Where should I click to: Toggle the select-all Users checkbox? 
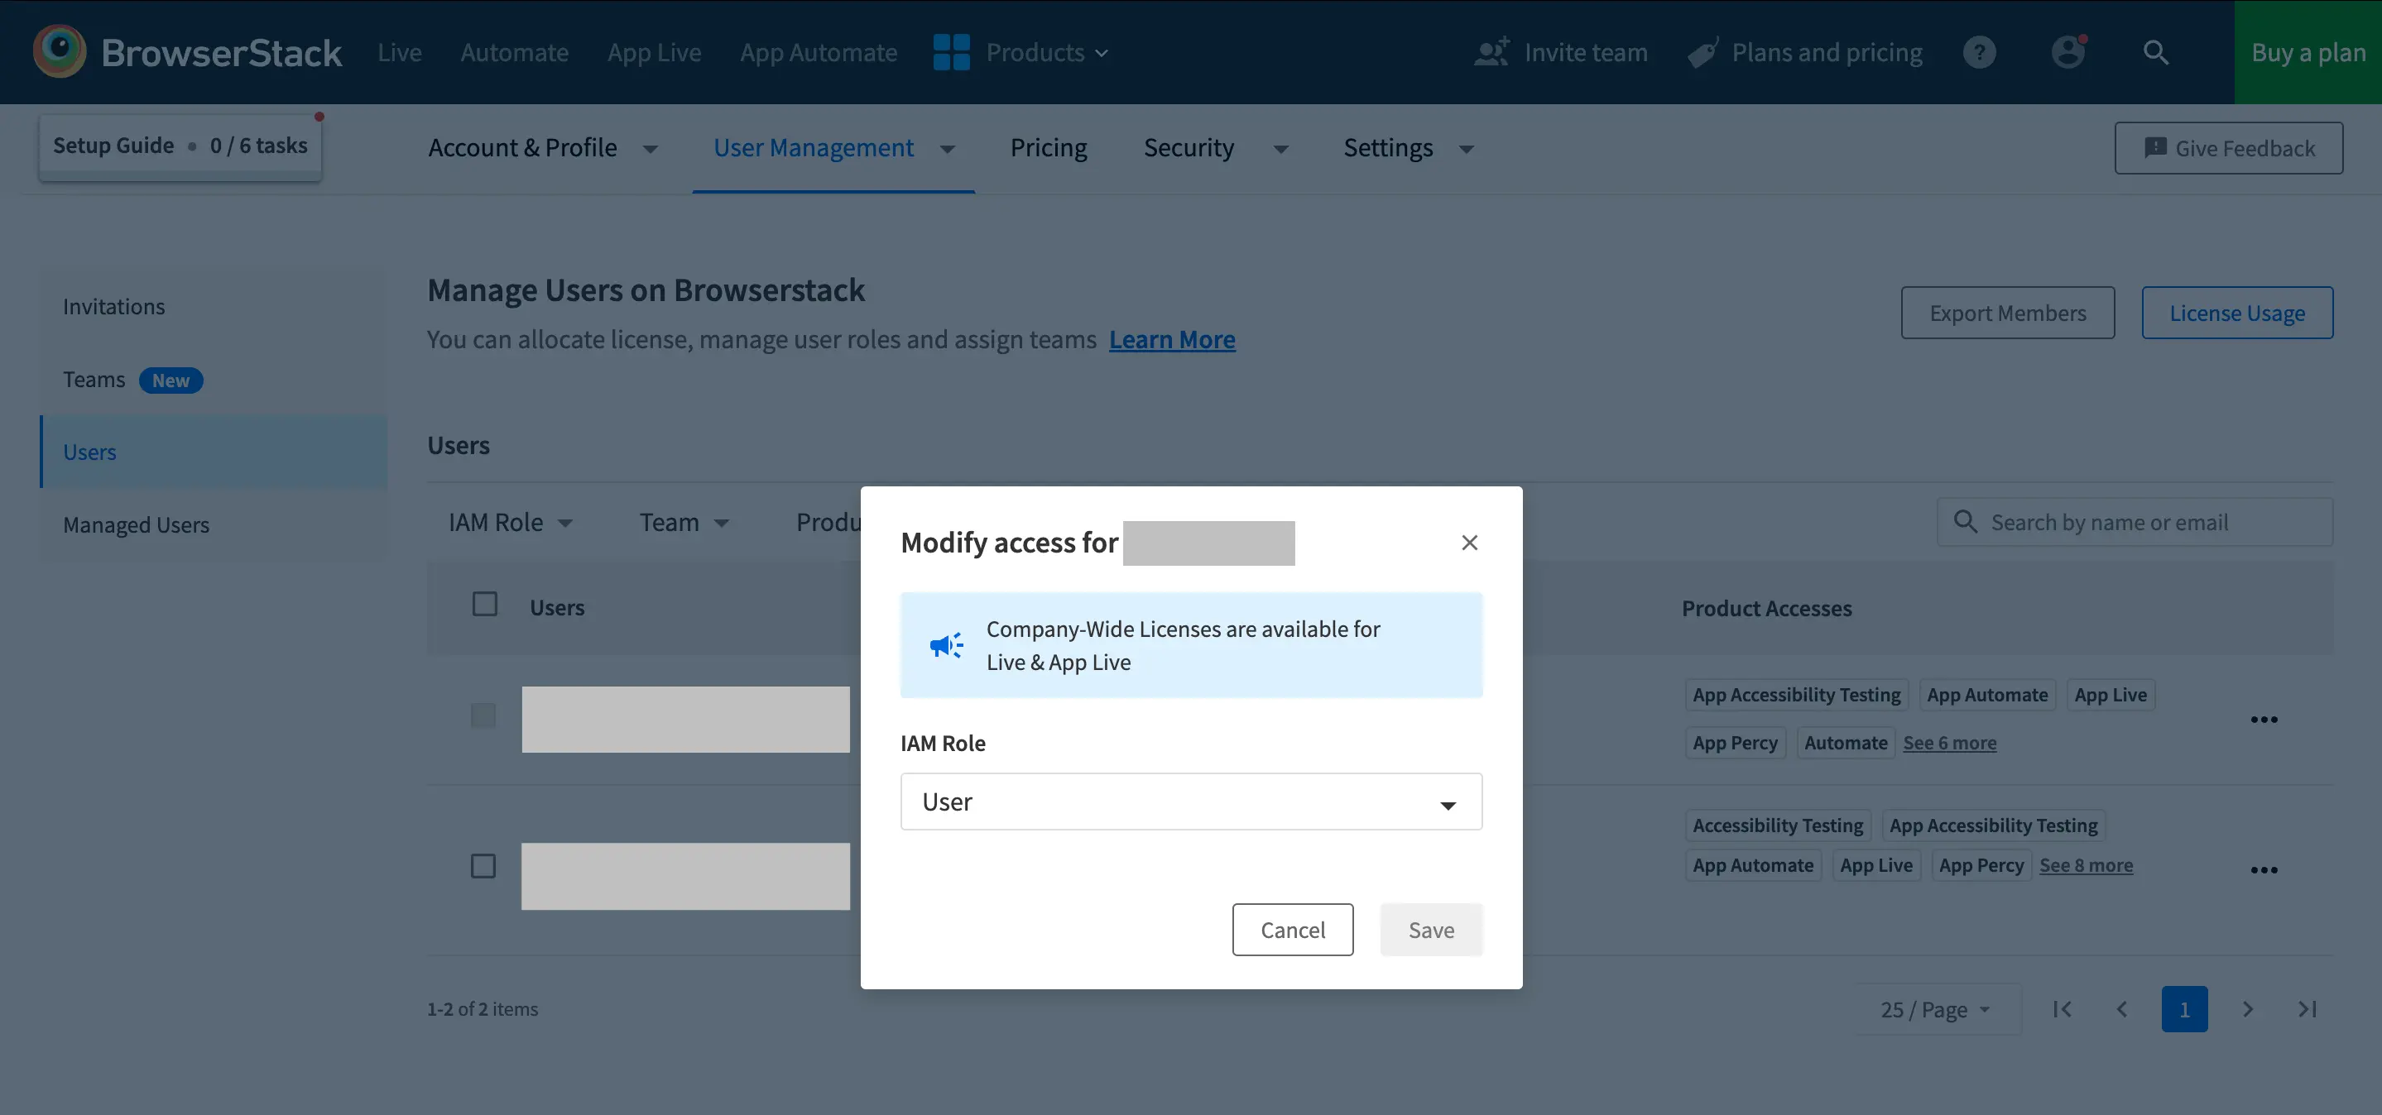point(484,604)
